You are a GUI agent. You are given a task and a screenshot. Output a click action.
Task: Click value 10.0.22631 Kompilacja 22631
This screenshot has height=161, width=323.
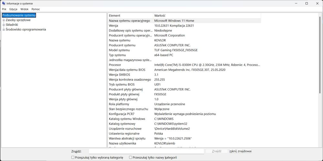pyautogui.click(x=174, y=26)
